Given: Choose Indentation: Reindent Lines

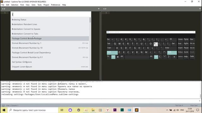Looking at the screenshot, I should point(50,24).
